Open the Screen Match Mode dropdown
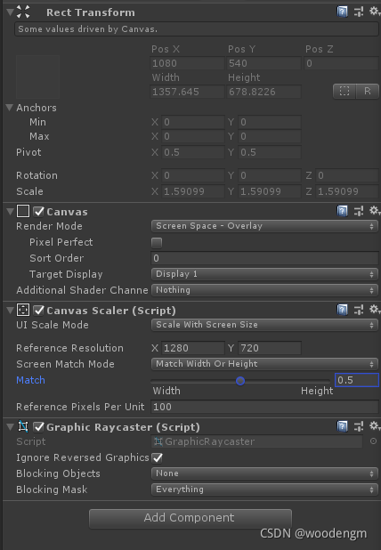Screen dimensions: 381x550 (x=264, y=364)
